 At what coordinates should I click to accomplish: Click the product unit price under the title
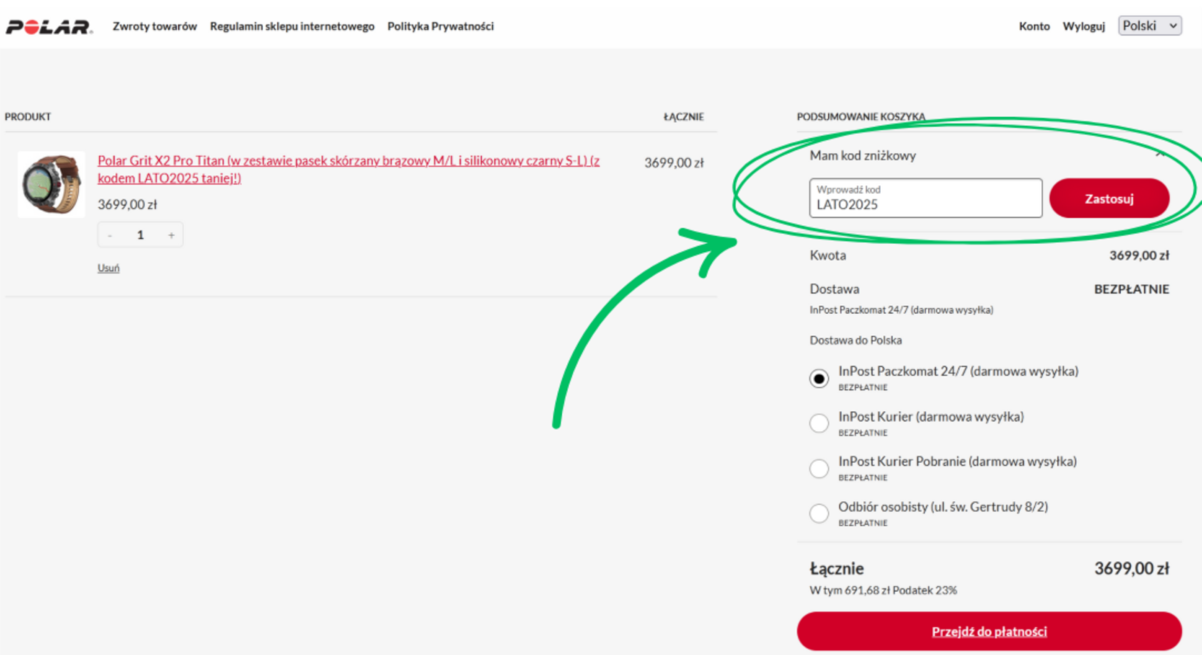click(127, 205)
